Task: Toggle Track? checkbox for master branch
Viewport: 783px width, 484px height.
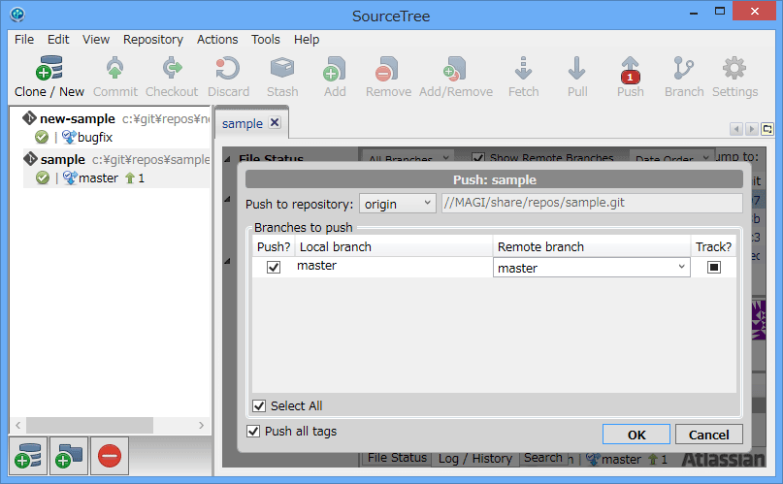Action: (x=713, y=267)
